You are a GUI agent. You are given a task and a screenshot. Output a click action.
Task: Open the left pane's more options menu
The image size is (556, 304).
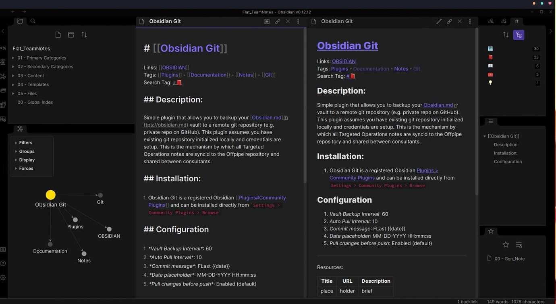click(x=298, y=21)
